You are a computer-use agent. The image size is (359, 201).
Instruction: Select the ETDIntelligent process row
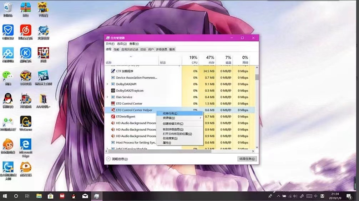click(x=131, y=117)
